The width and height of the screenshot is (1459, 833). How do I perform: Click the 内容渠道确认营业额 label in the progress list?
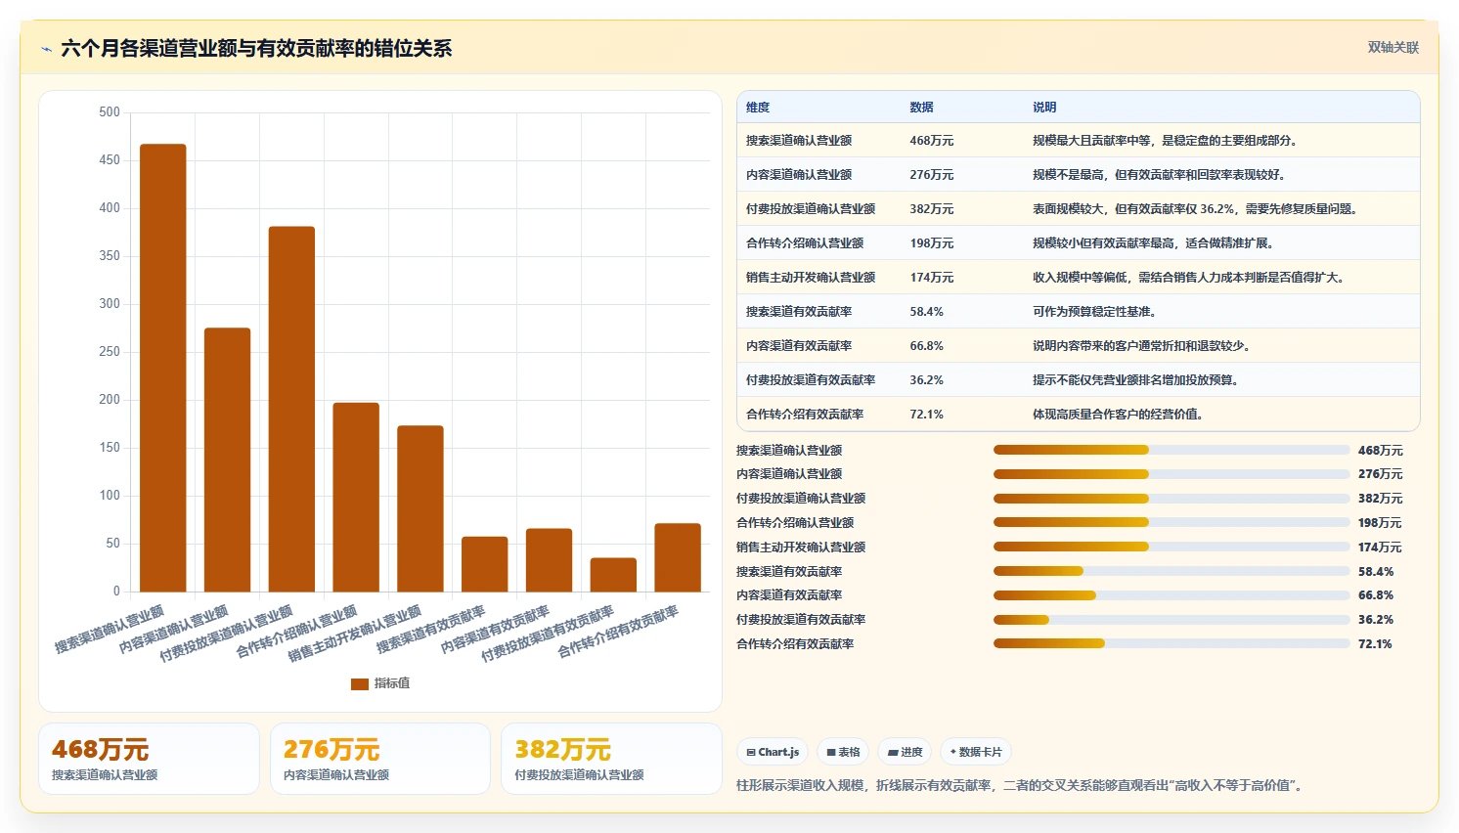tap(789, 474)
